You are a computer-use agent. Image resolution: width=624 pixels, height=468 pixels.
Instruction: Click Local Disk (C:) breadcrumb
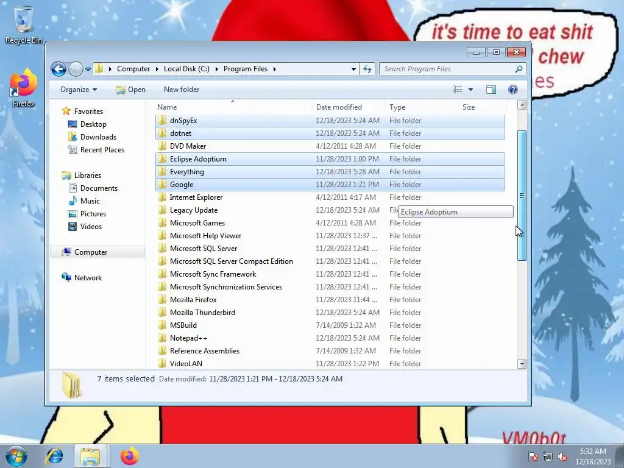point(186,69)
